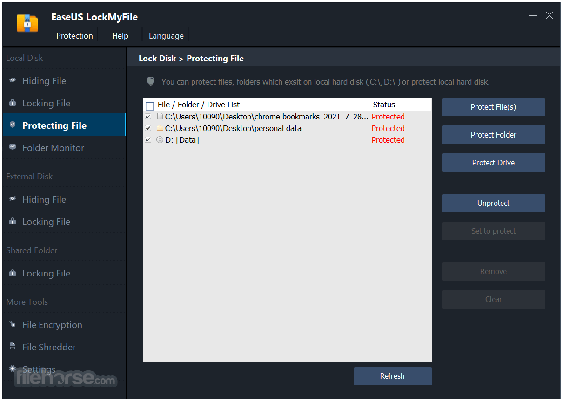
Task: Click the lock icon beside External Disk Locking File
Action: click(x=13, y=221)
